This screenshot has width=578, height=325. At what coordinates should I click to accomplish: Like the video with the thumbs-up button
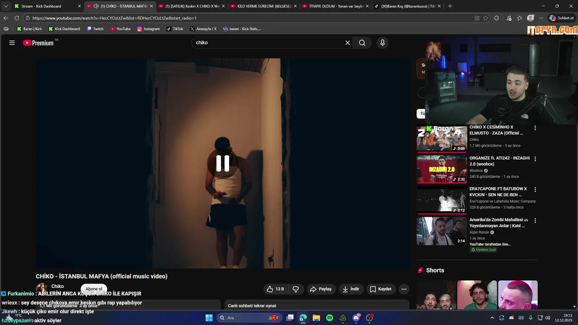click(275, 289)
